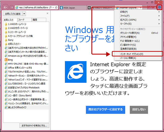Close the Internet Explorer tab
Viewport: 164px width, 132px height.
(x=141, y=8)
